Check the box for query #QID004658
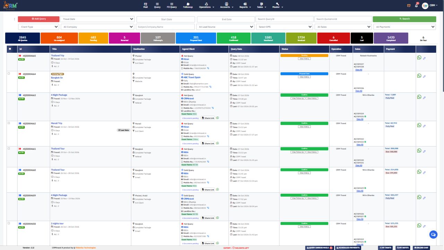The width and height of the screenshot is (444, 250). click(x=9, y=223)
